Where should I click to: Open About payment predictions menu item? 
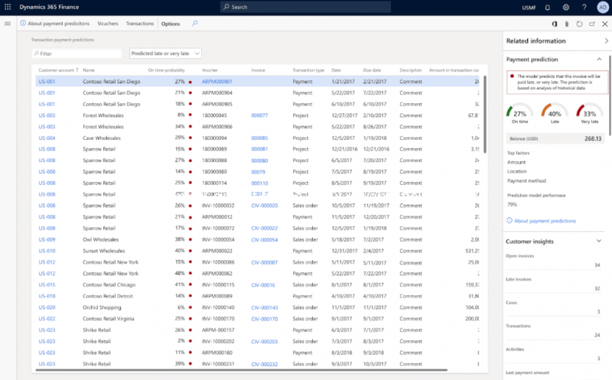pyautogui.click(x=59, y=24)
